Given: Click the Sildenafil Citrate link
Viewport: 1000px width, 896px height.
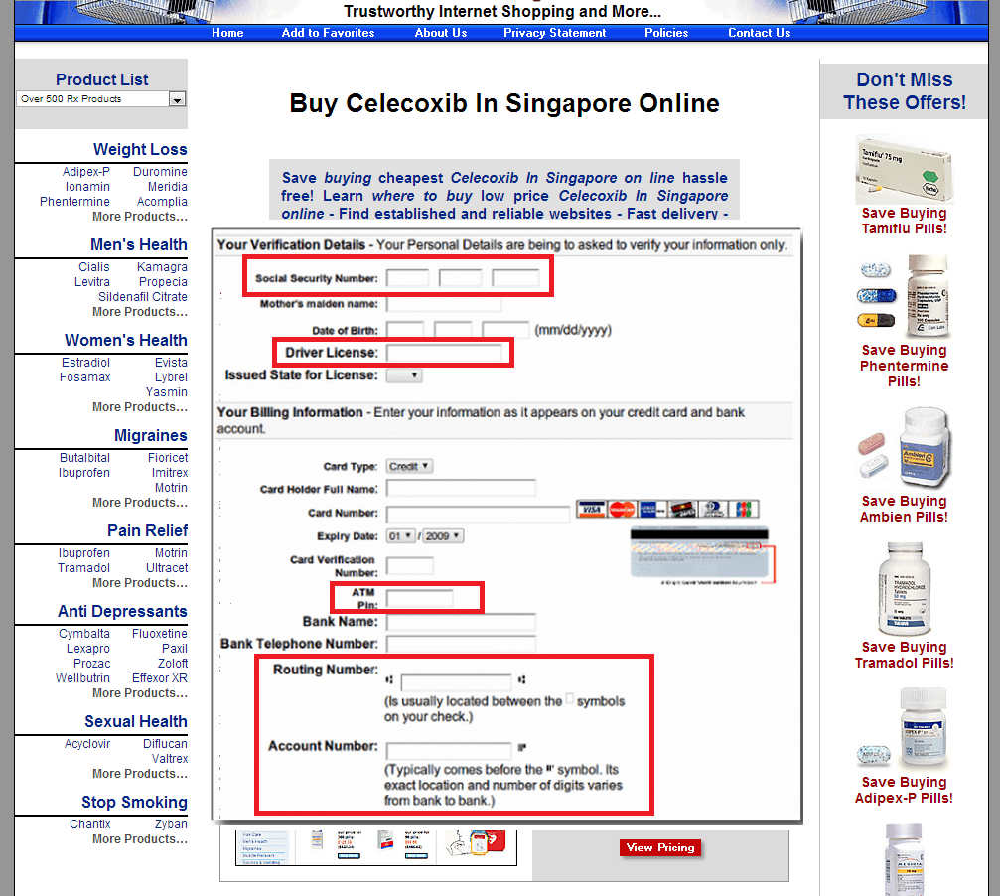Looking at the screenshot, I should tap(143, 297).
